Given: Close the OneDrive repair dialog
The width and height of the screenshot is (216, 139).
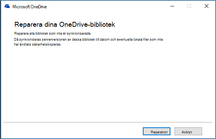Looking at the screenshot, I should (x=207, y=6).
